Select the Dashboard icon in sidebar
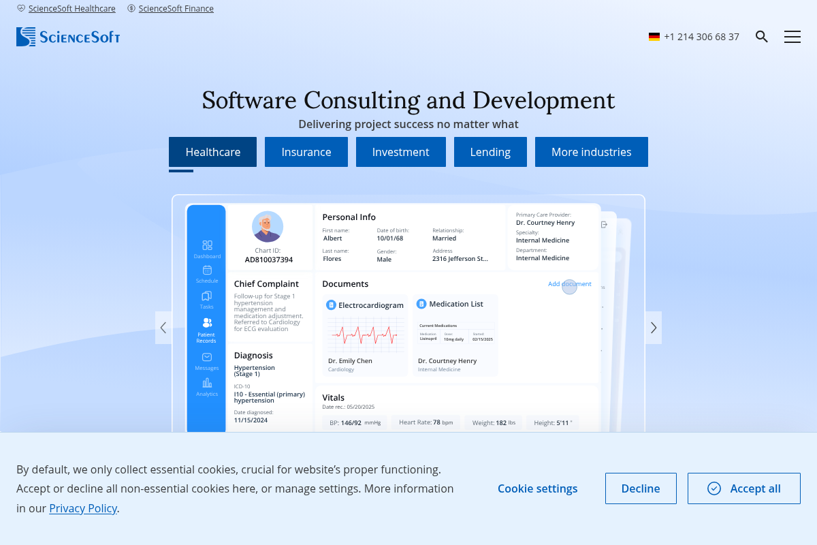This screenshot has height=545, width=817. (x=207, y=245)
